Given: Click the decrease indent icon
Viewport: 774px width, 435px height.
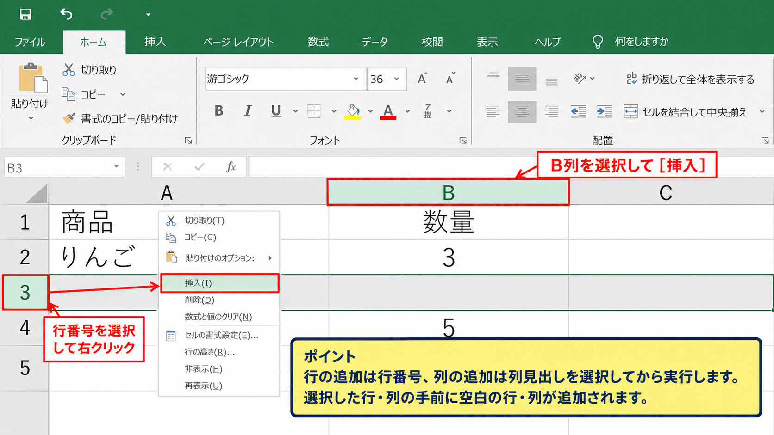Looking at the screenshot, I should [x=578, y=111].
